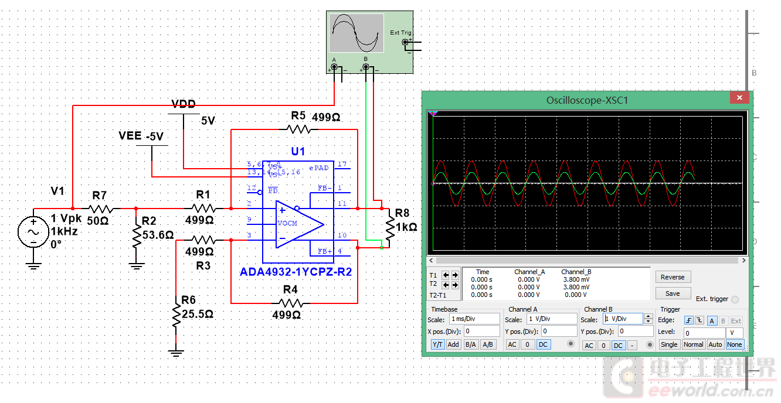Viewport: 781px width, 403px height.
Task: Click the ground symbol below R6
Action: (176, 353)
